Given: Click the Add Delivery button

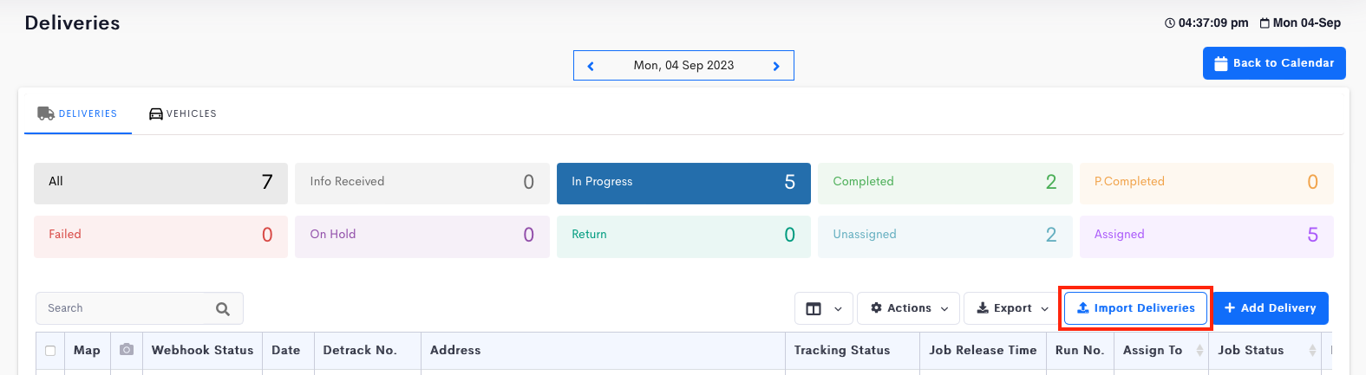Looking at the screenshot, I should (1270, 308).
